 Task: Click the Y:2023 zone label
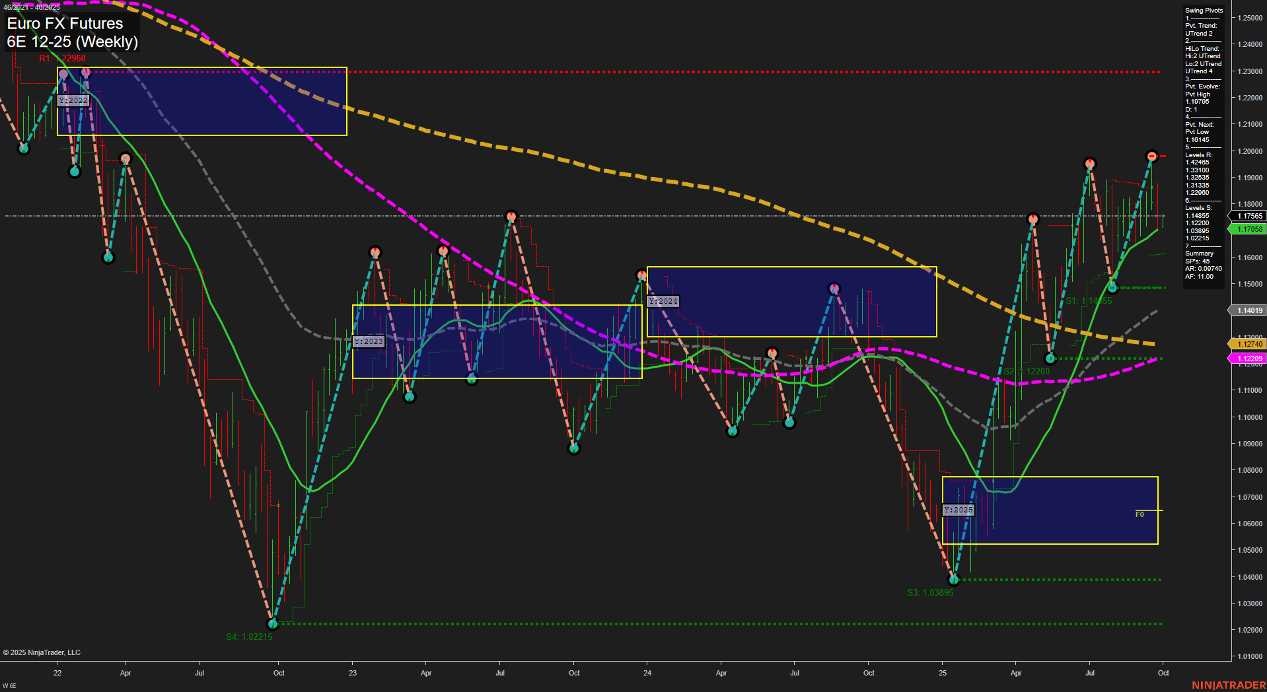pos(369,341)
